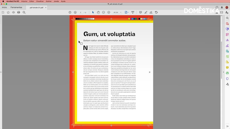Add a sticky note comment
The width and height of the screenshot is (230, 129).
point(140,12)
